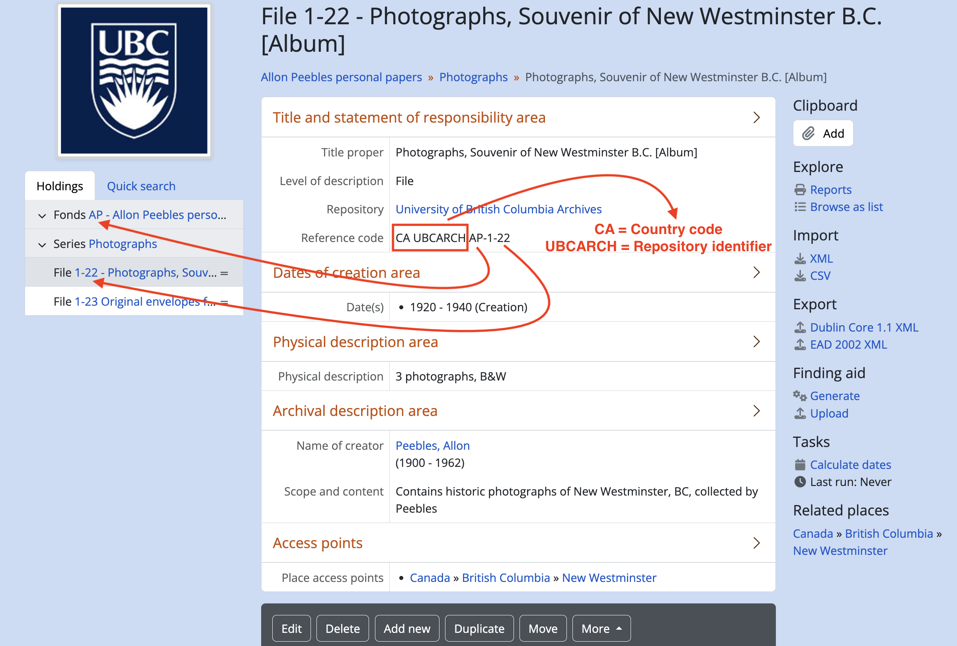Click the upload icon beside finding aid Upload

point(800,414)
